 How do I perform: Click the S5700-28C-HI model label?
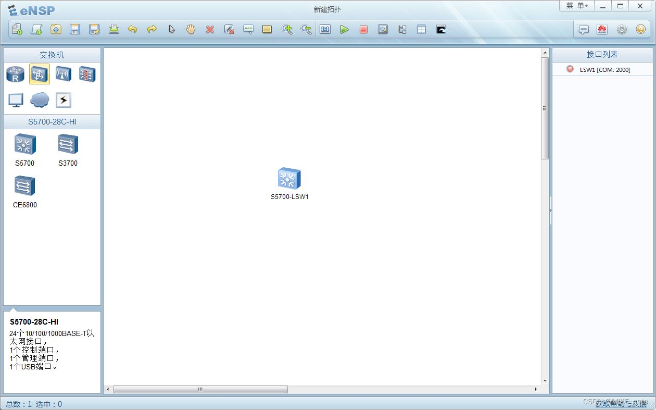pos(52,122)
